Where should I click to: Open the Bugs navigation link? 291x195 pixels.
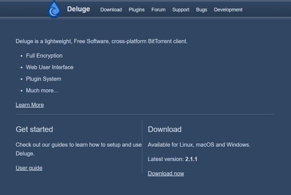pos(202,10)
